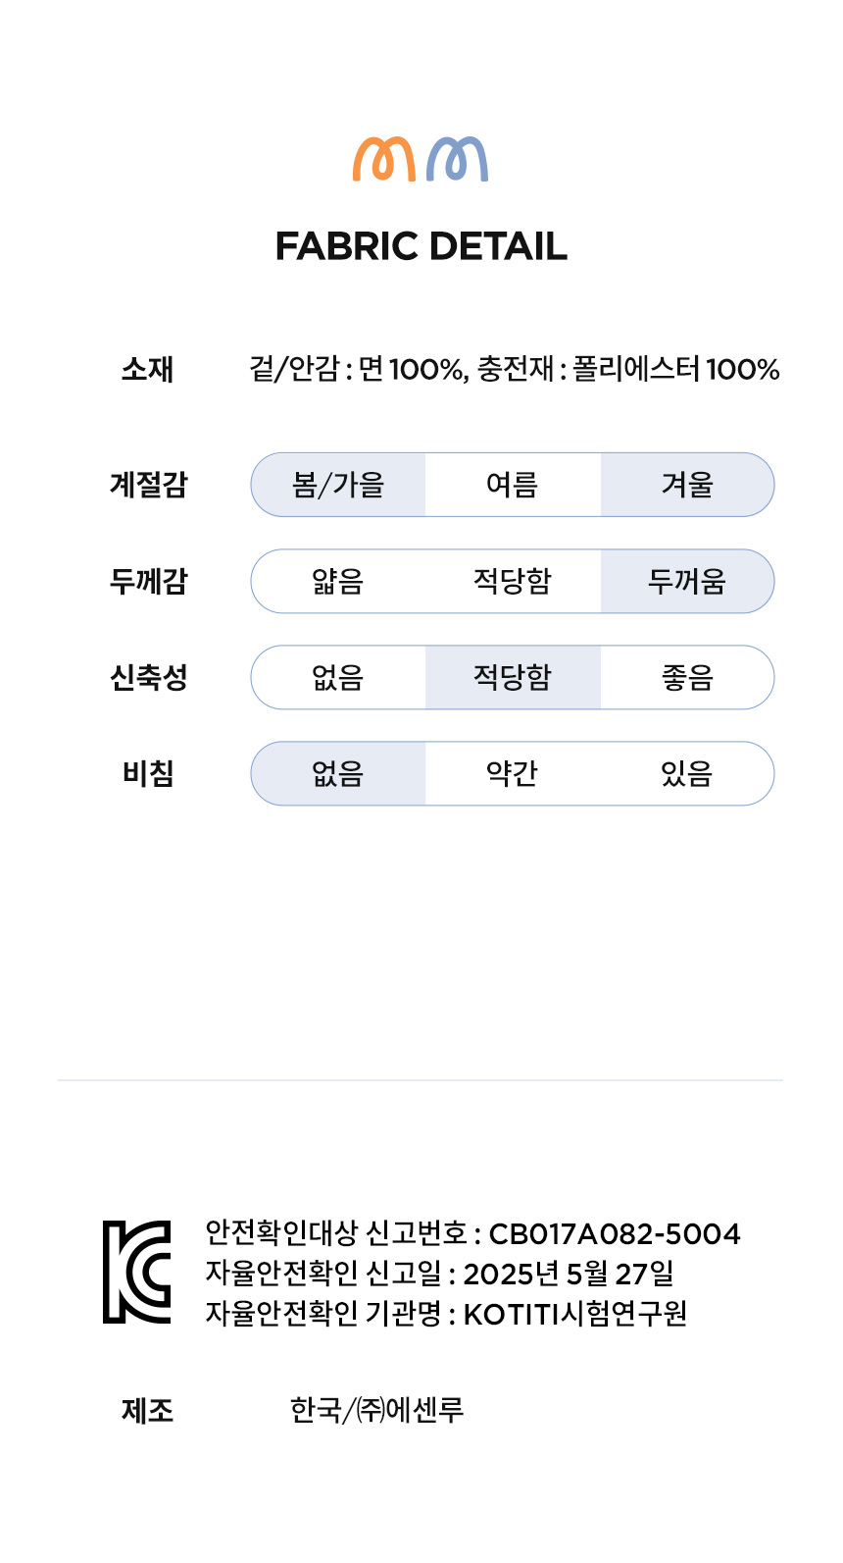Image resolution: width=843 pixels, height=1563 pixels.
Task: Select the 봄/가을 season option
Action: [x=338, y=485]
